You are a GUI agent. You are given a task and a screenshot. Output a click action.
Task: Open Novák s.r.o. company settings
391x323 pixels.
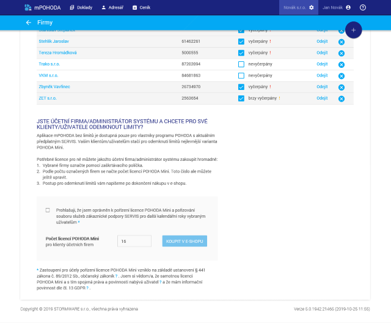coord(299,7)
